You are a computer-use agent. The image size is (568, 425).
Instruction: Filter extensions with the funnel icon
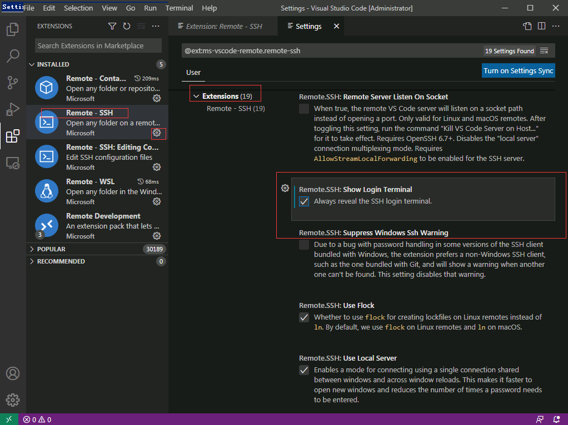pos(112,26)
